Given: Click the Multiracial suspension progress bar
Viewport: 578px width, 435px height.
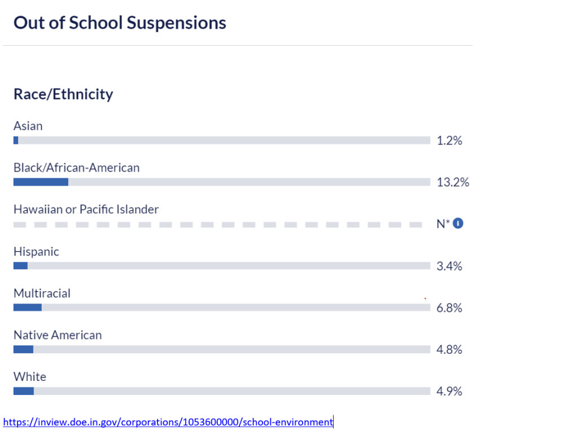Looking at the screenshot, I should pos(221,307).
